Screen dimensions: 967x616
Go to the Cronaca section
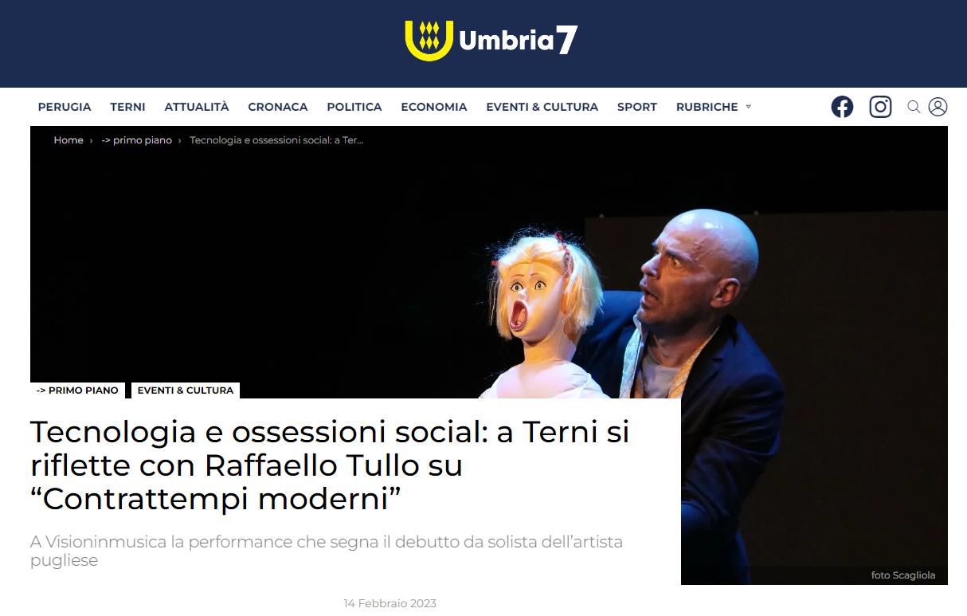coord(278,107)
